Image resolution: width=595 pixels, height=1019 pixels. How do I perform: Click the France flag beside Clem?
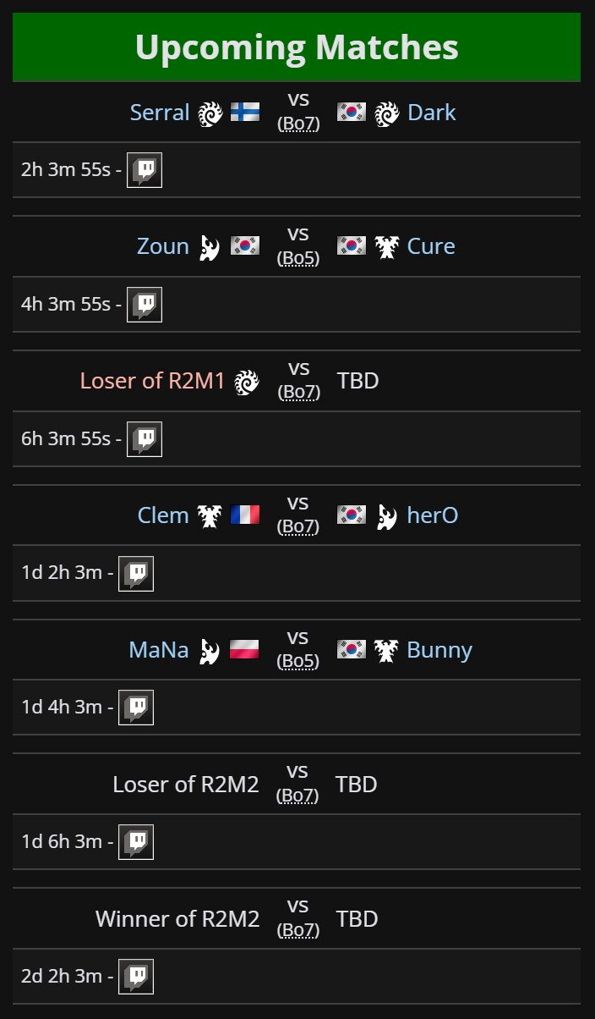coord(245,515)
